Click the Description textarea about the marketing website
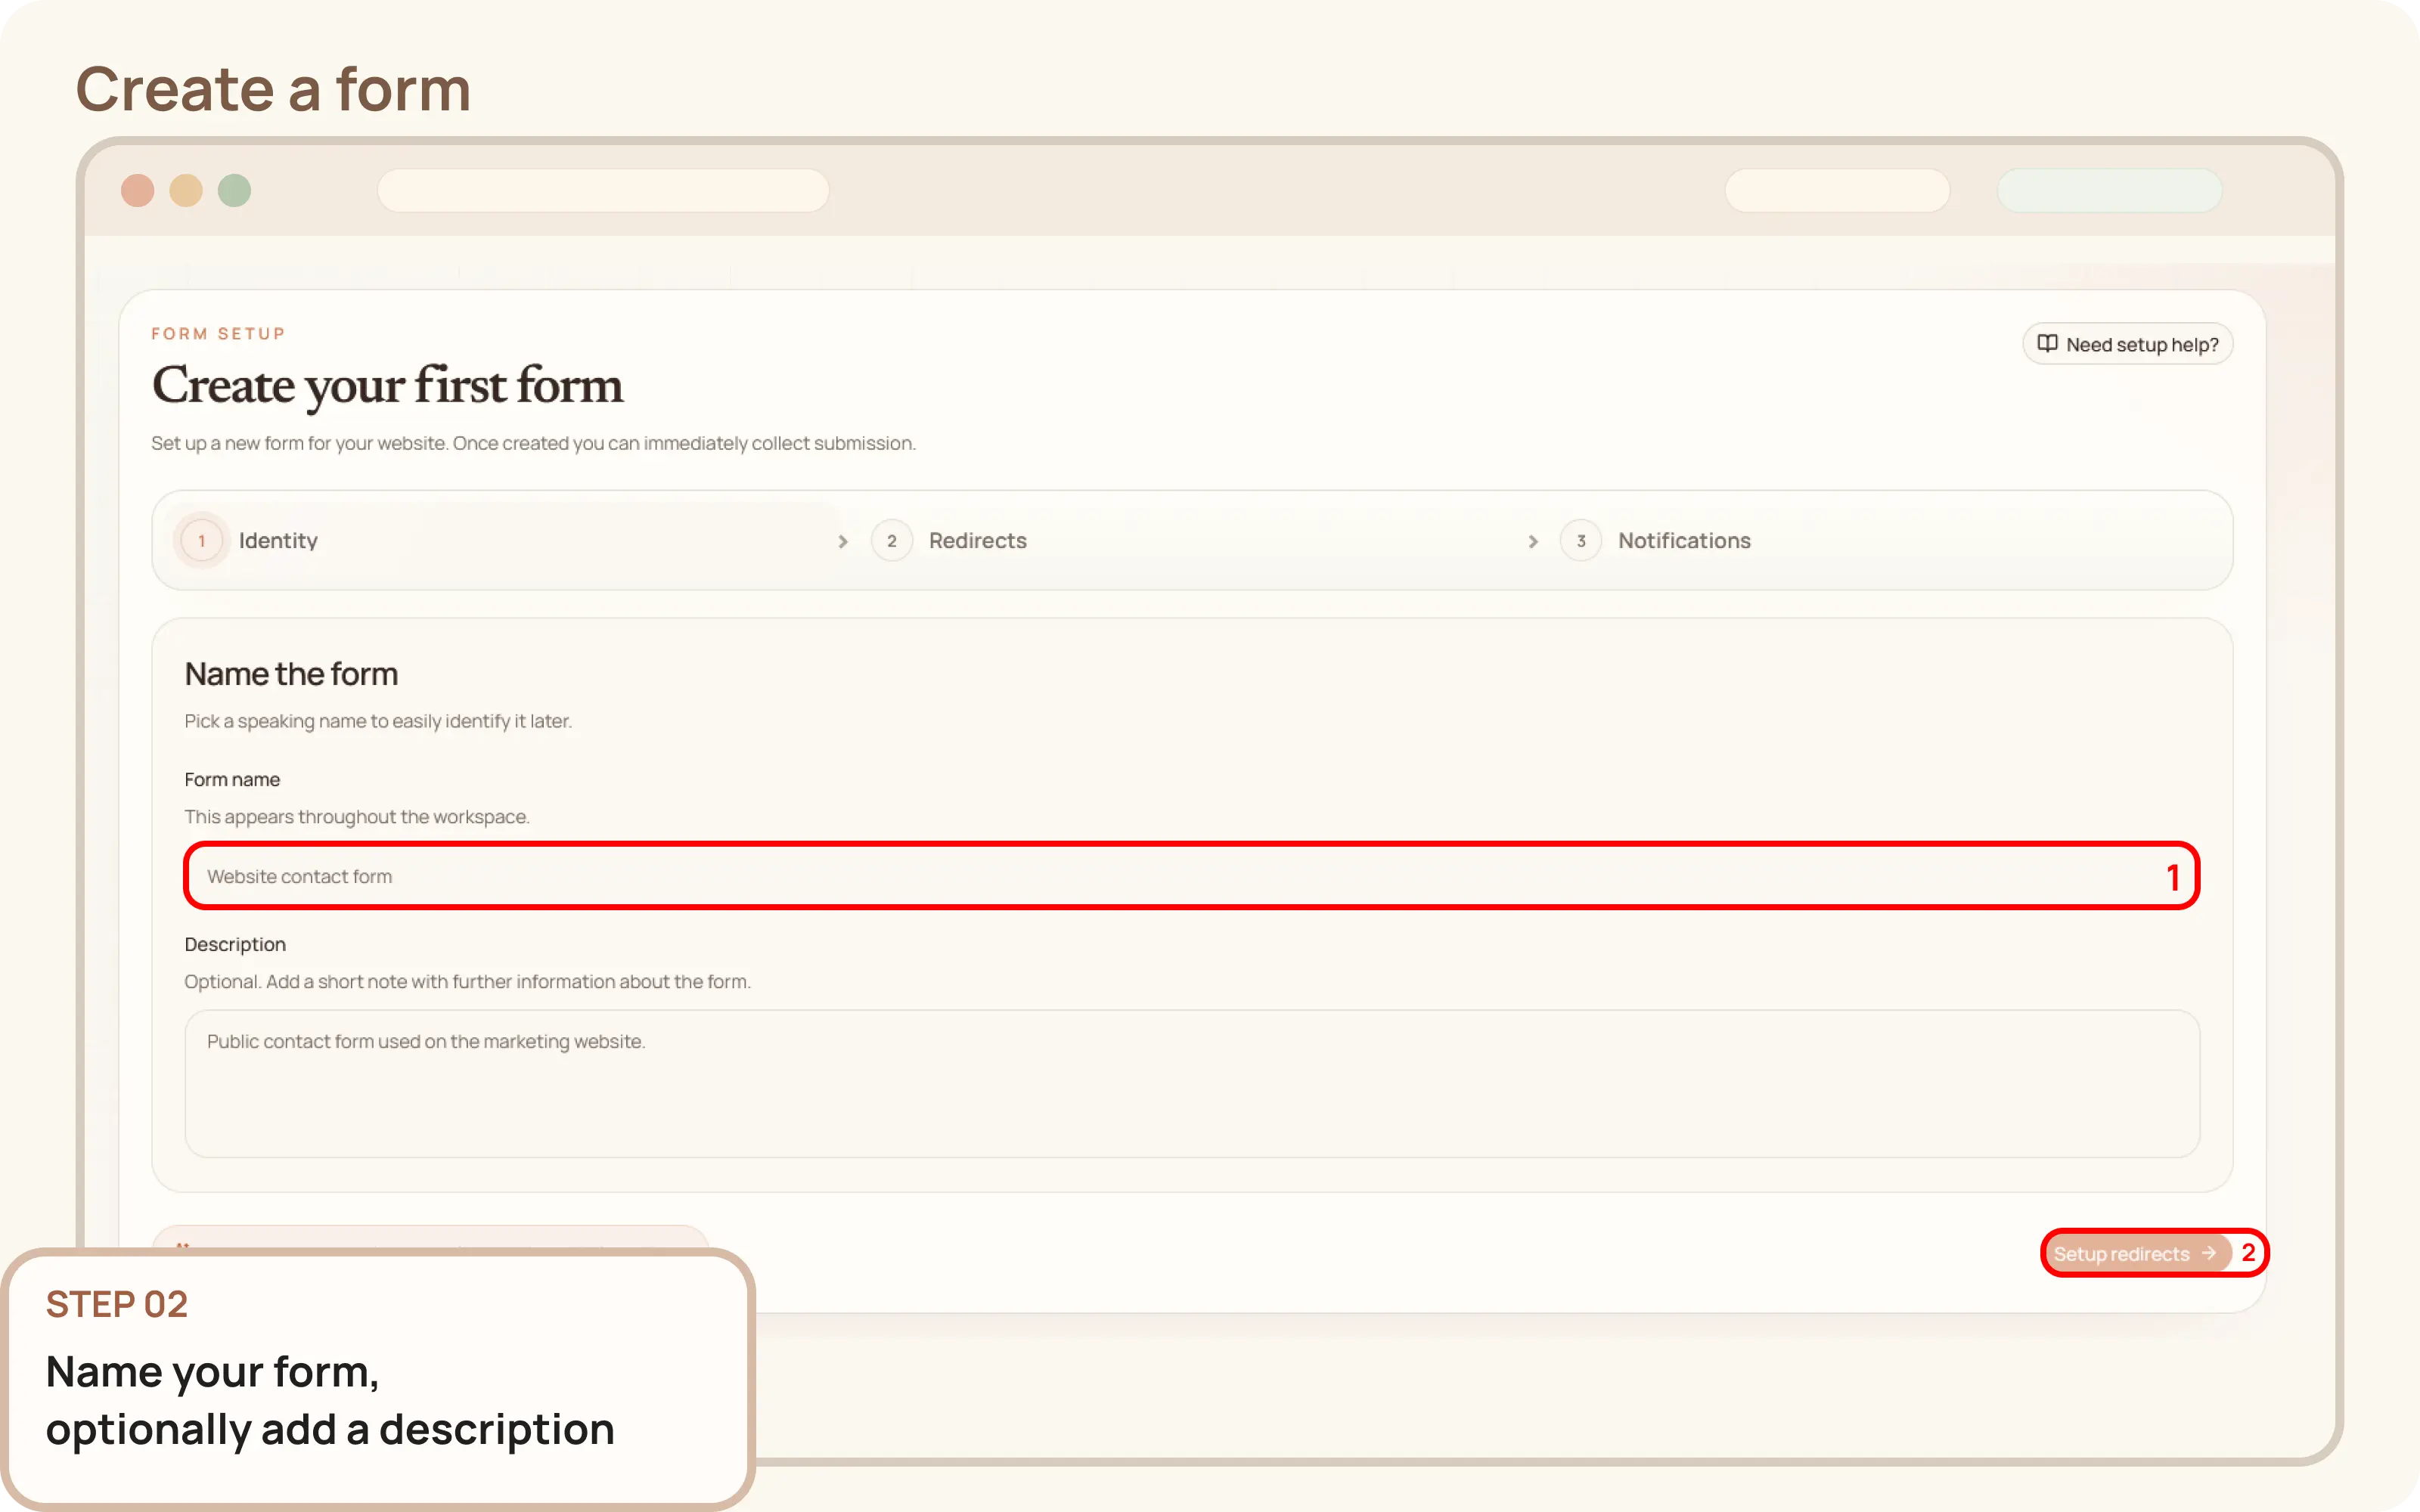Viewport: 2420px width, 1512px height. click(1190, 1085)
